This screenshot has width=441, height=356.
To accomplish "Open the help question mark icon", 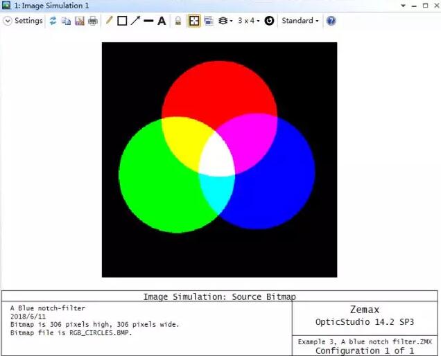I will (331, 21).
